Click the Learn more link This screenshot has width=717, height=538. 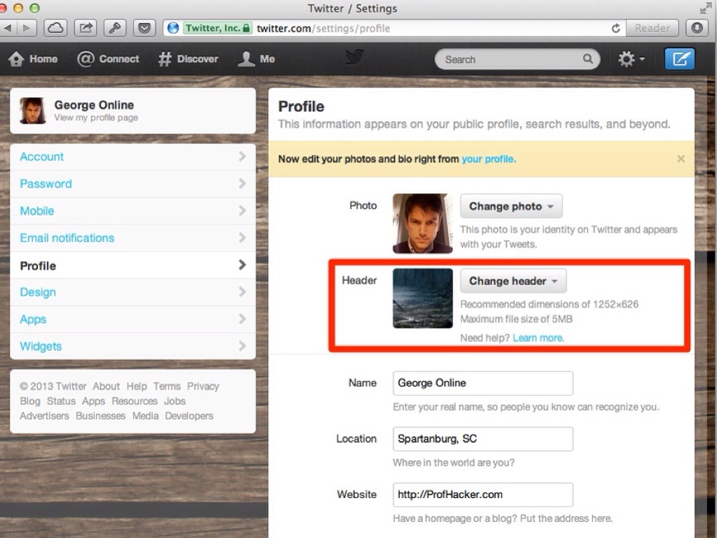point(538,338)
